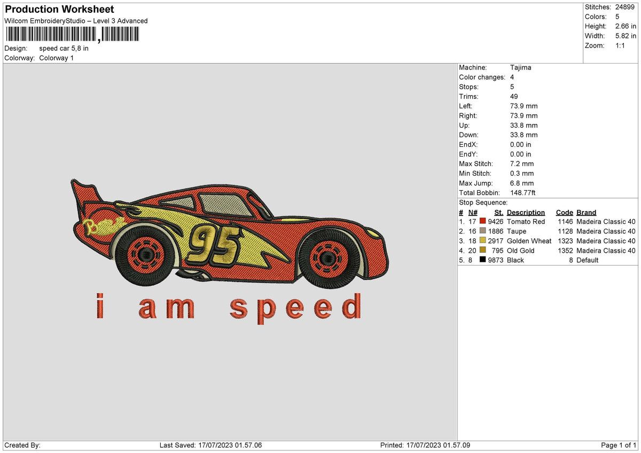Click the Tomato Red color swatch
Screen dimensions: 641x453
(483, 221)
